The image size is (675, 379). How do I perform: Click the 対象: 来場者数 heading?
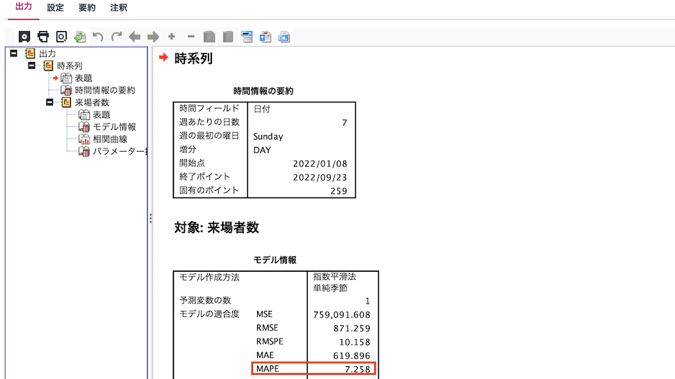coord(217,227)
